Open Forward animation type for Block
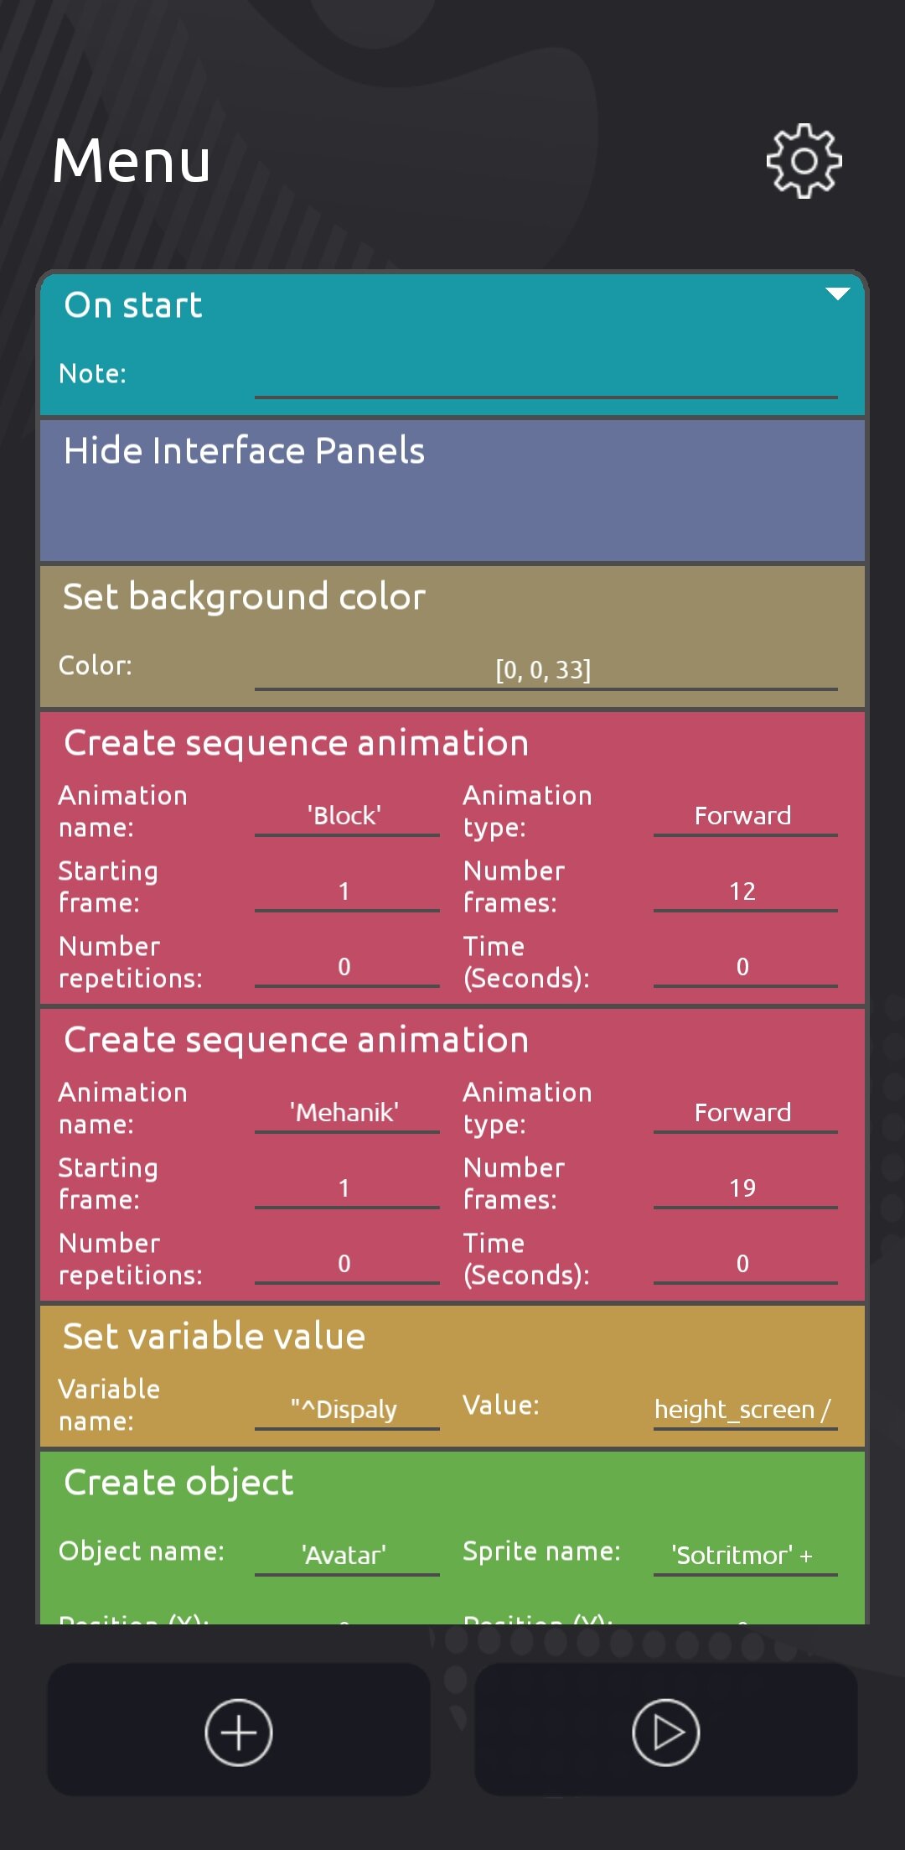Viewport: 905px width, 1850px height. 745,815
